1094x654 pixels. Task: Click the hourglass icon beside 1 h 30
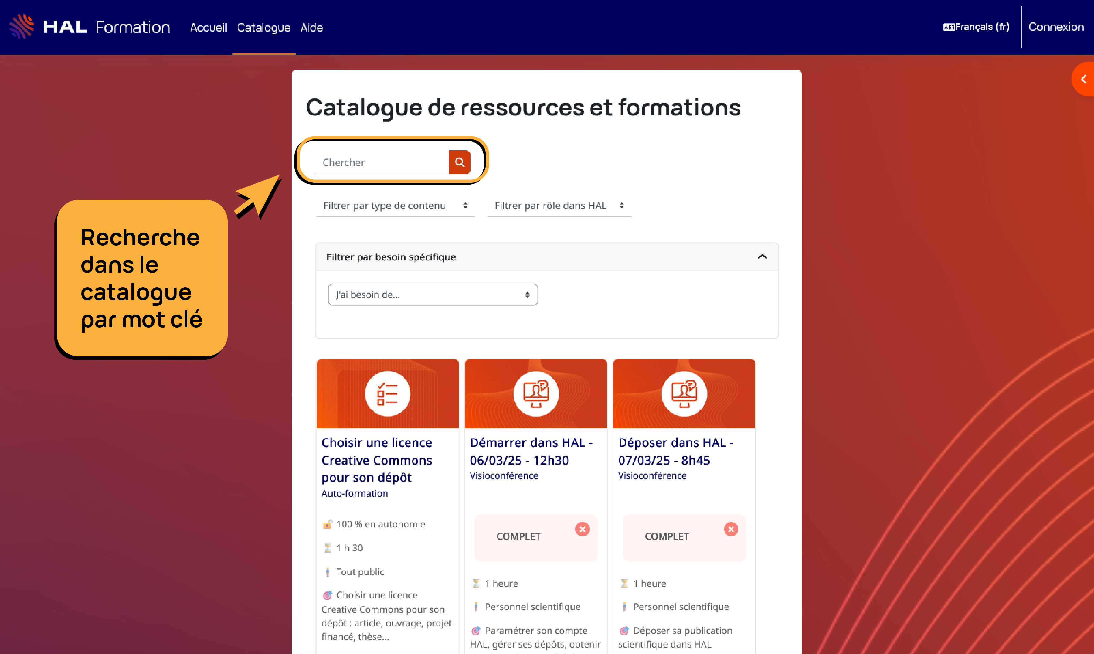(327, 548)
